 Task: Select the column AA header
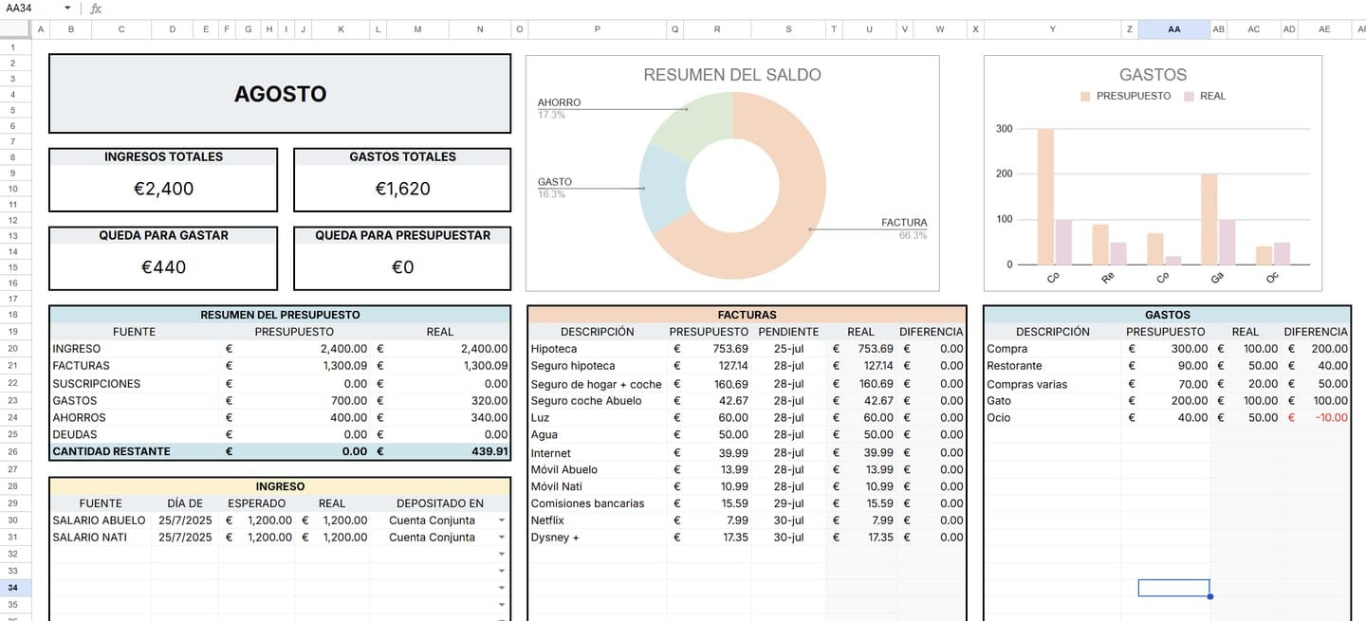(x=1173, y=29)
